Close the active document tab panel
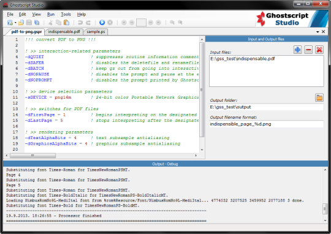331x234 pixels. point(323,32)
